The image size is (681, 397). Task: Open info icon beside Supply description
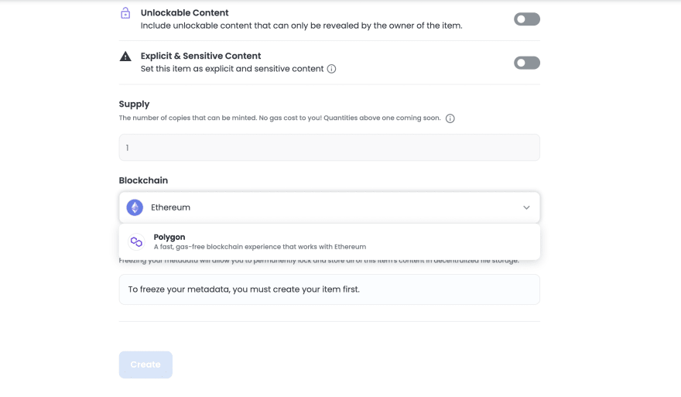[x=450, y=118]
